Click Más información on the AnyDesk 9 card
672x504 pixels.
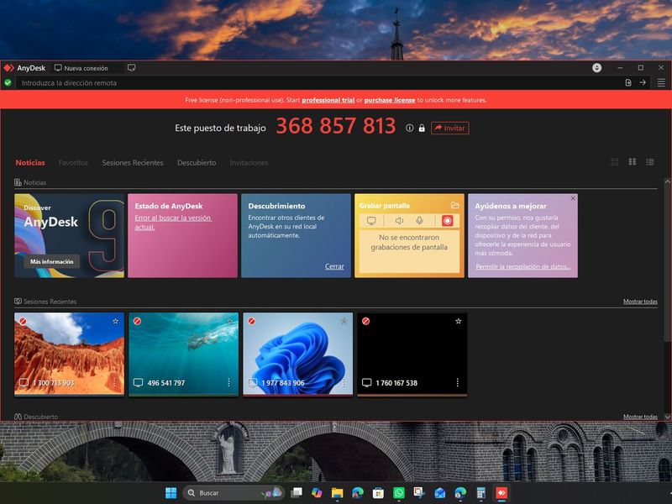point(51,261)
